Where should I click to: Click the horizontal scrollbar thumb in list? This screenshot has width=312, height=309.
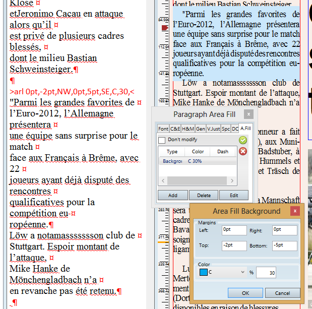coord(197,180)
